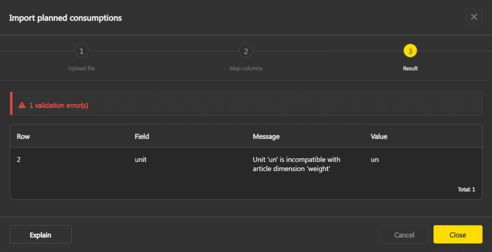Click the Cancel button

[x=404, y=235]
